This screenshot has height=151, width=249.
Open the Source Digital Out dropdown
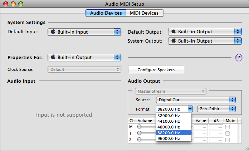[x=196, y=100]
